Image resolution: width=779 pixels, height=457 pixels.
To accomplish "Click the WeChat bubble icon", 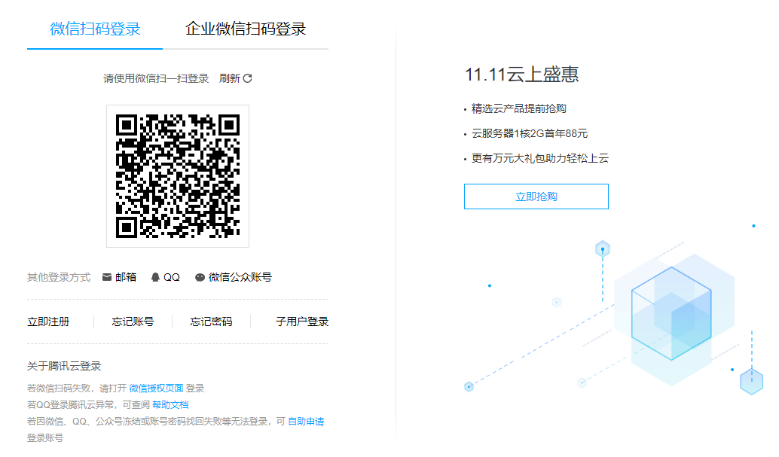I will (x=200, y=277).
